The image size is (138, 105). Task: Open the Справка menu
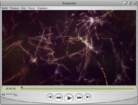[42, 8]
